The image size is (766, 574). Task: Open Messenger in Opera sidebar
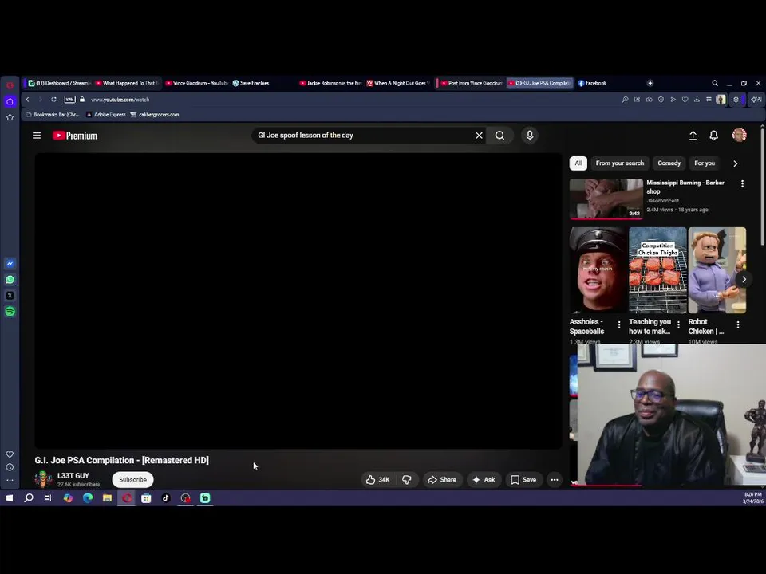click(10, 263)
